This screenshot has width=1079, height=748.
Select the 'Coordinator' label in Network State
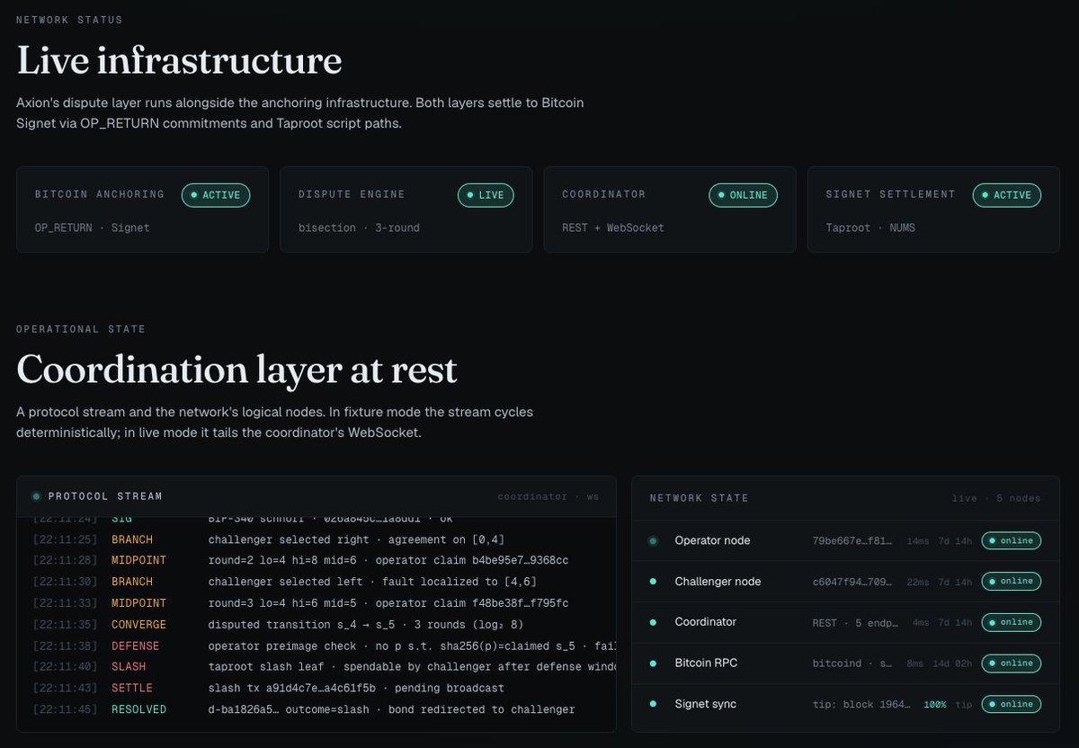pos(705,622)
